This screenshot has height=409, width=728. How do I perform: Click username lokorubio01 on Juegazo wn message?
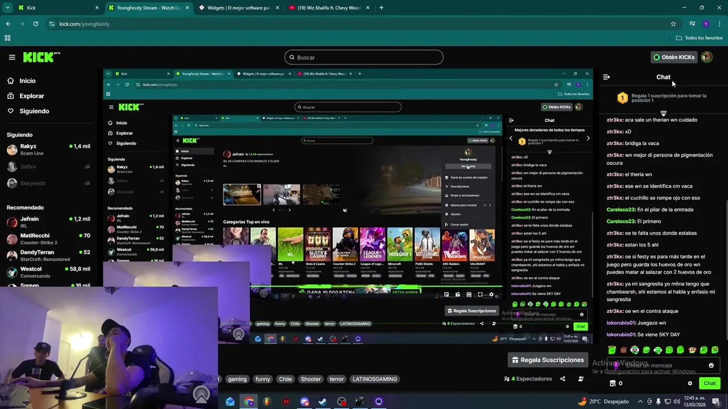[621, 323]
